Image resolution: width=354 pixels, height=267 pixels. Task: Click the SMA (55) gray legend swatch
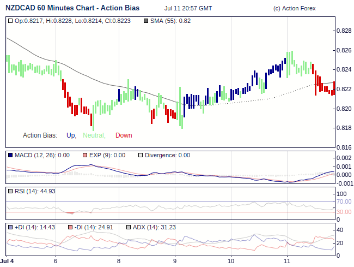[x=146, y=21]
